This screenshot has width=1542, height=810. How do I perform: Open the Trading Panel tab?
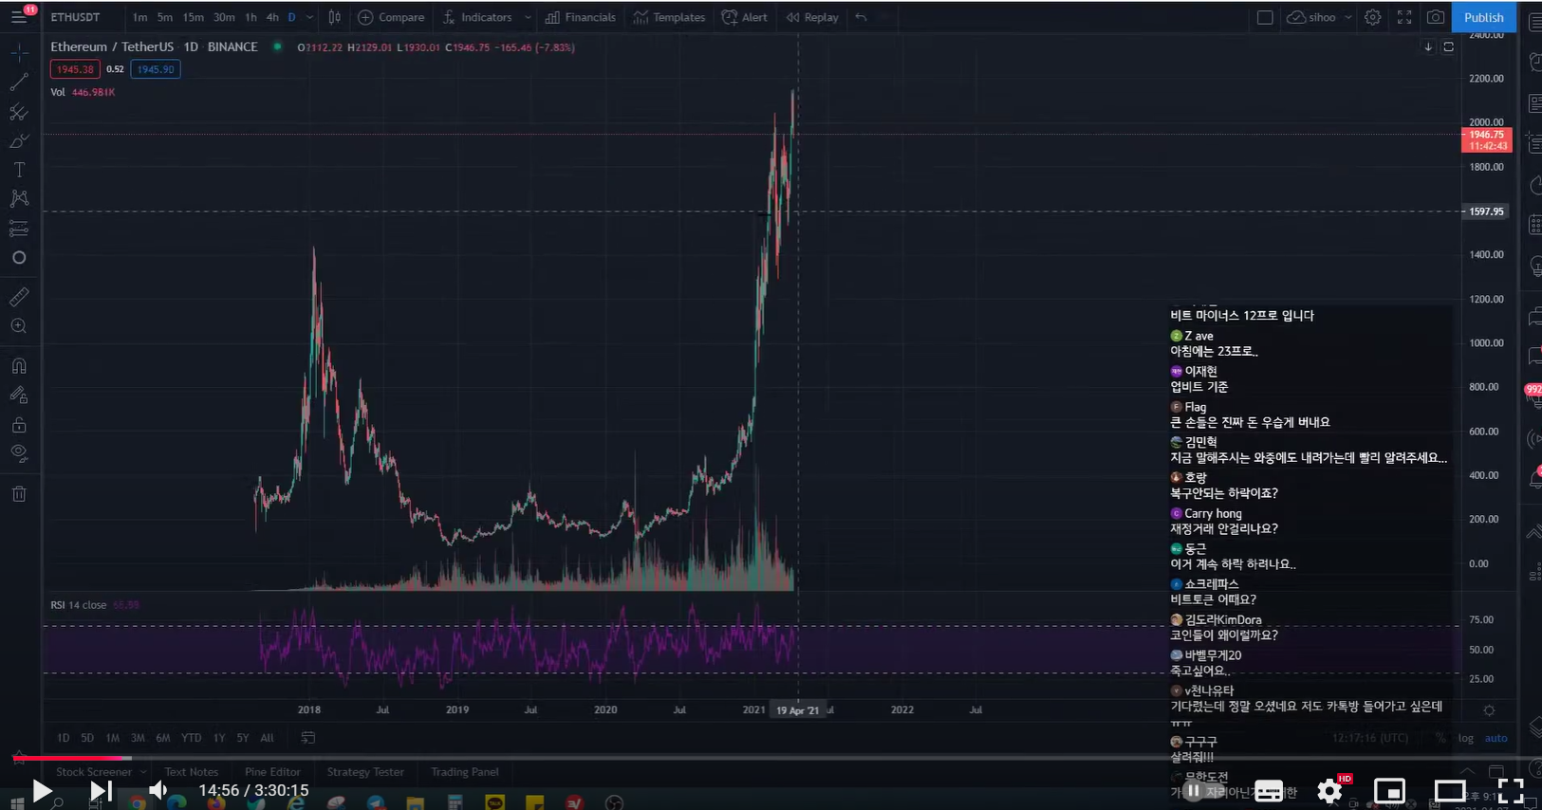(x=465, y=772)
